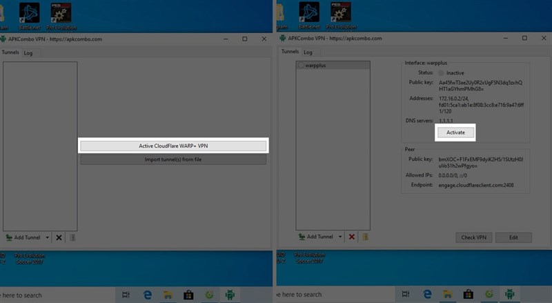The width and height of the screenshot is (552, 303).
Task: Open Pro Evolution Soccer 2017 shortcut, left desktop
Action: 30,258
